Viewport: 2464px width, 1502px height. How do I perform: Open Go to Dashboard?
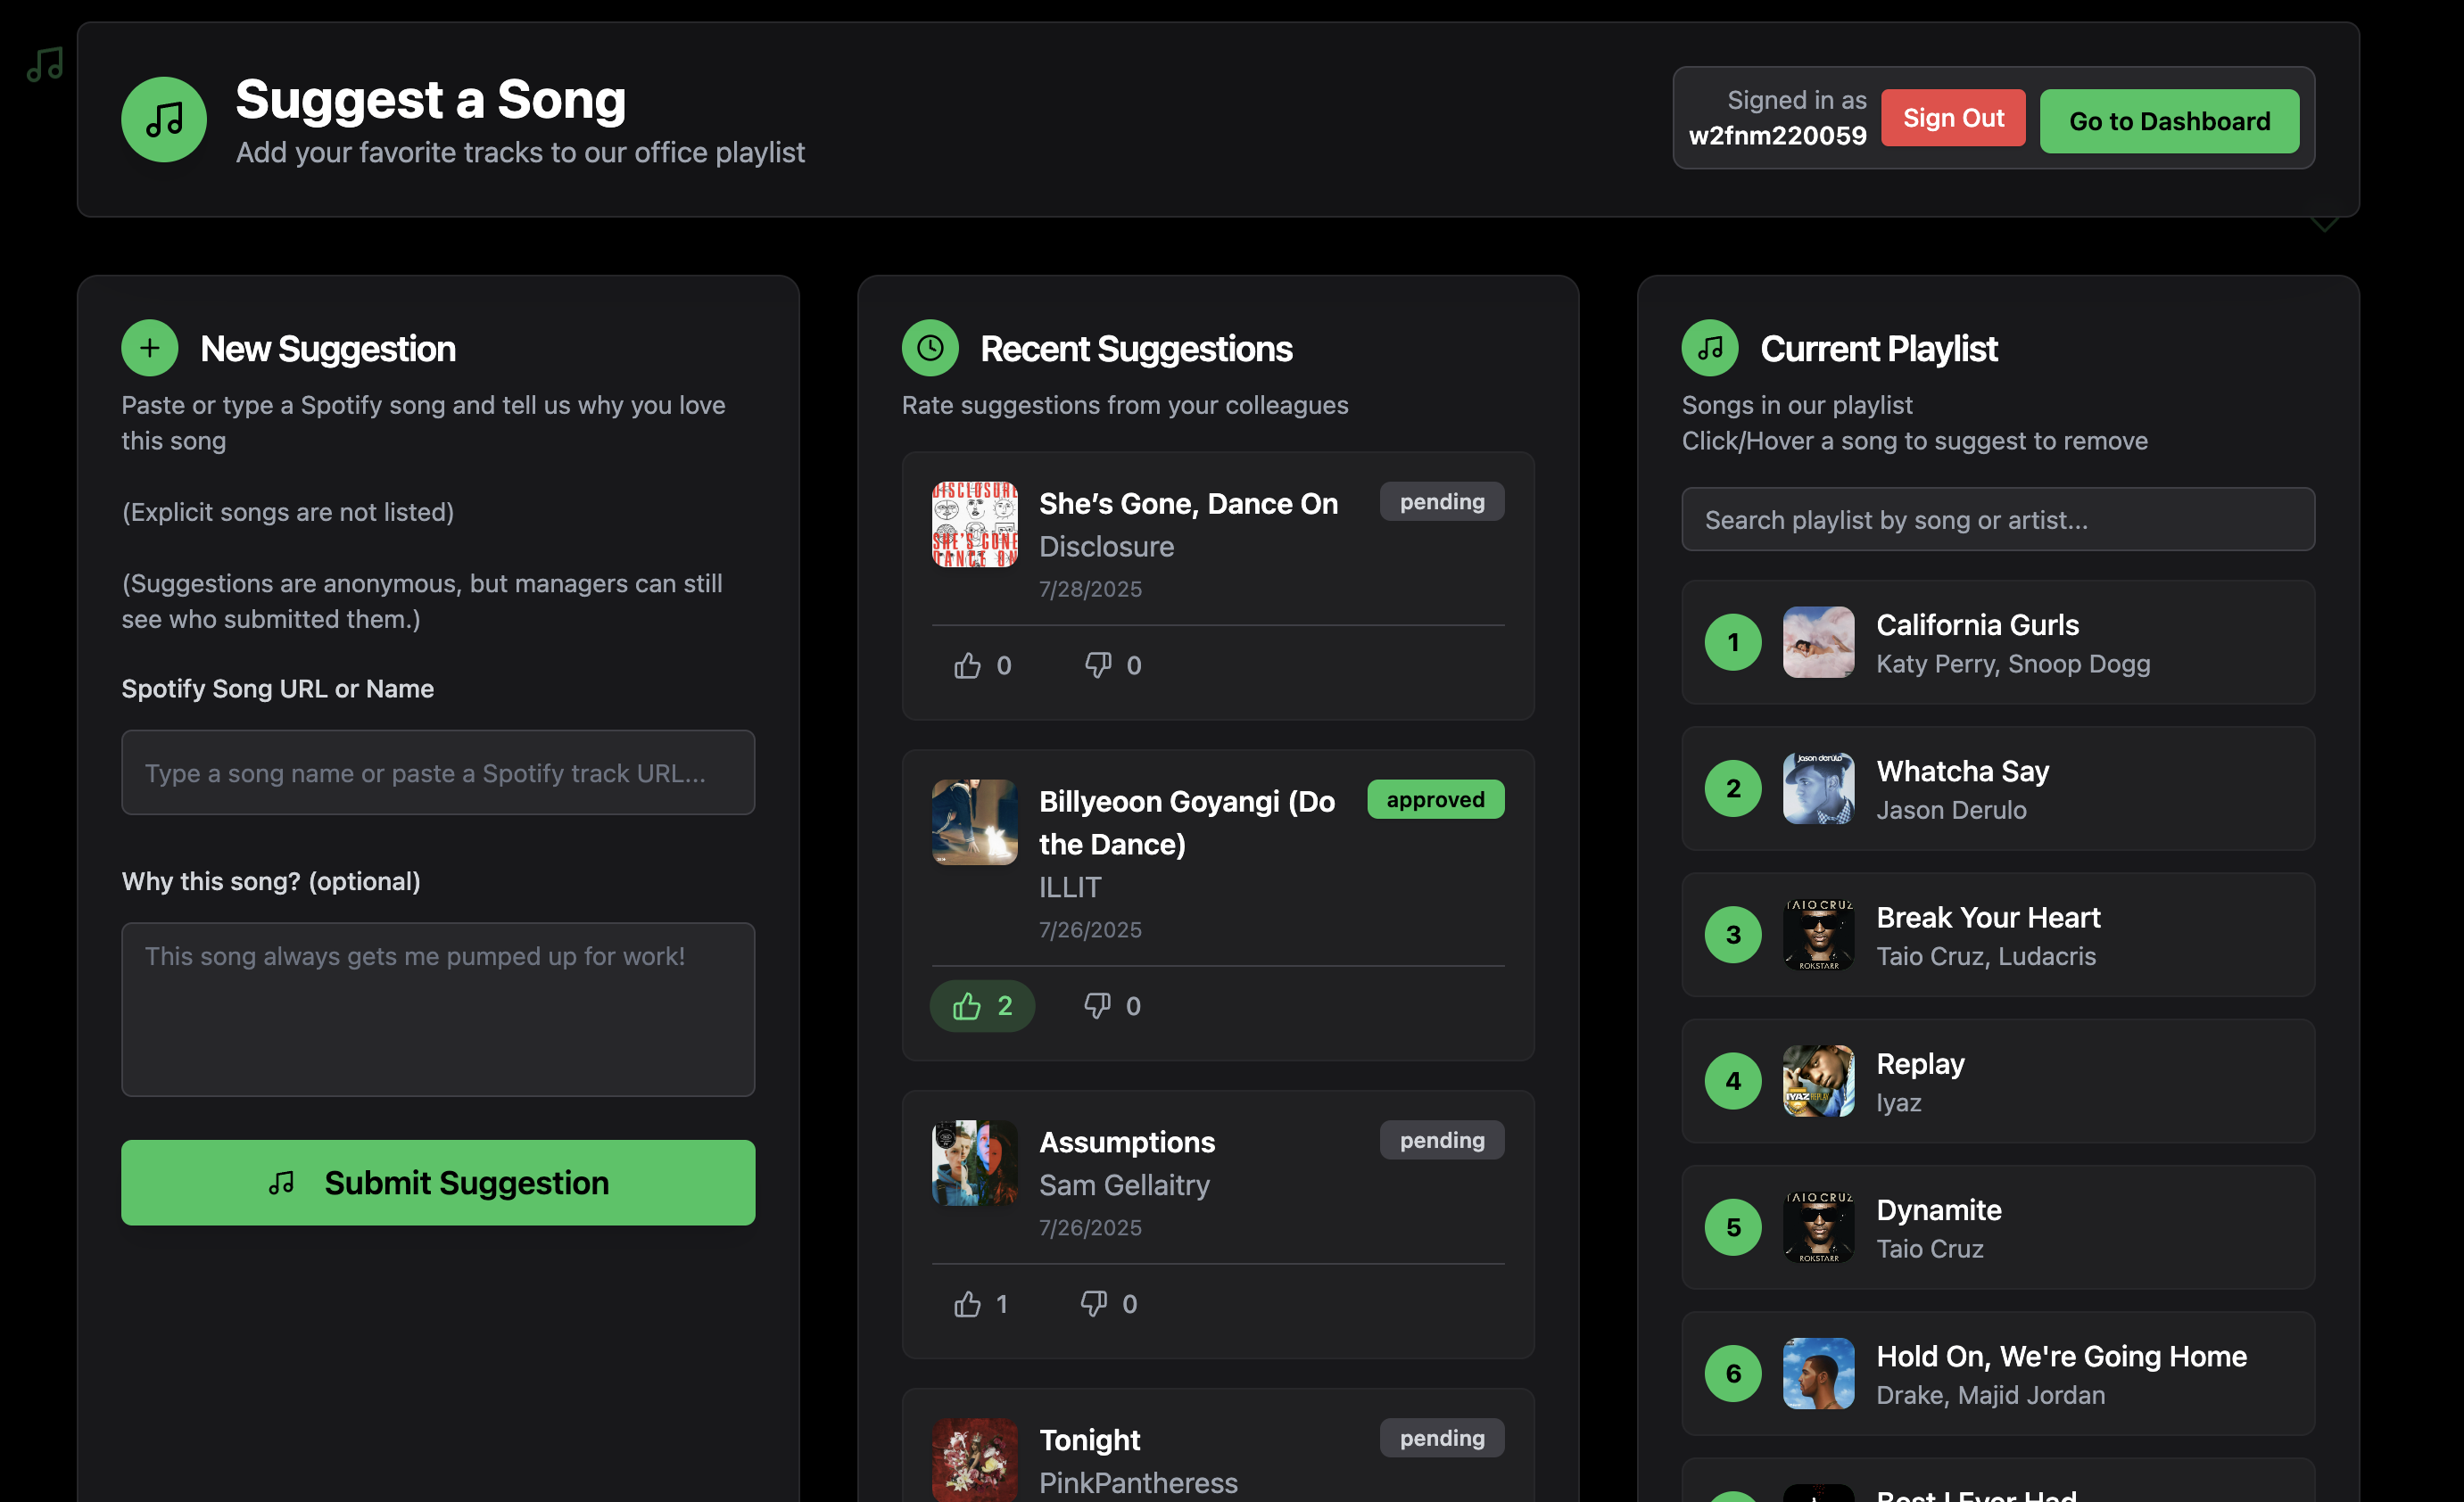point(2169,121)
